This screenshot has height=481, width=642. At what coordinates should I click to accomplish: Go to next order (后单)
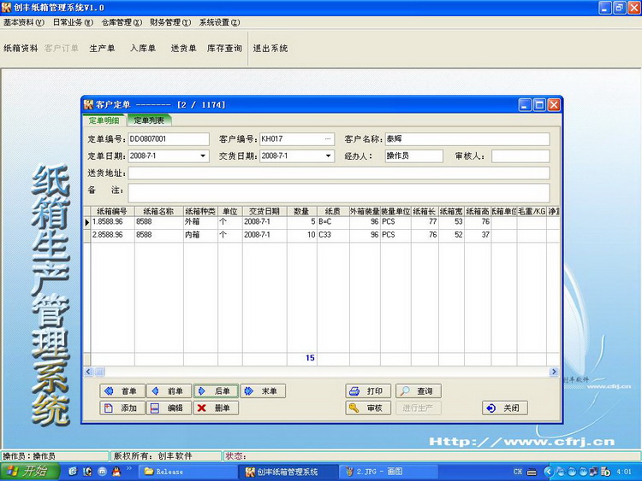(216, 391)
